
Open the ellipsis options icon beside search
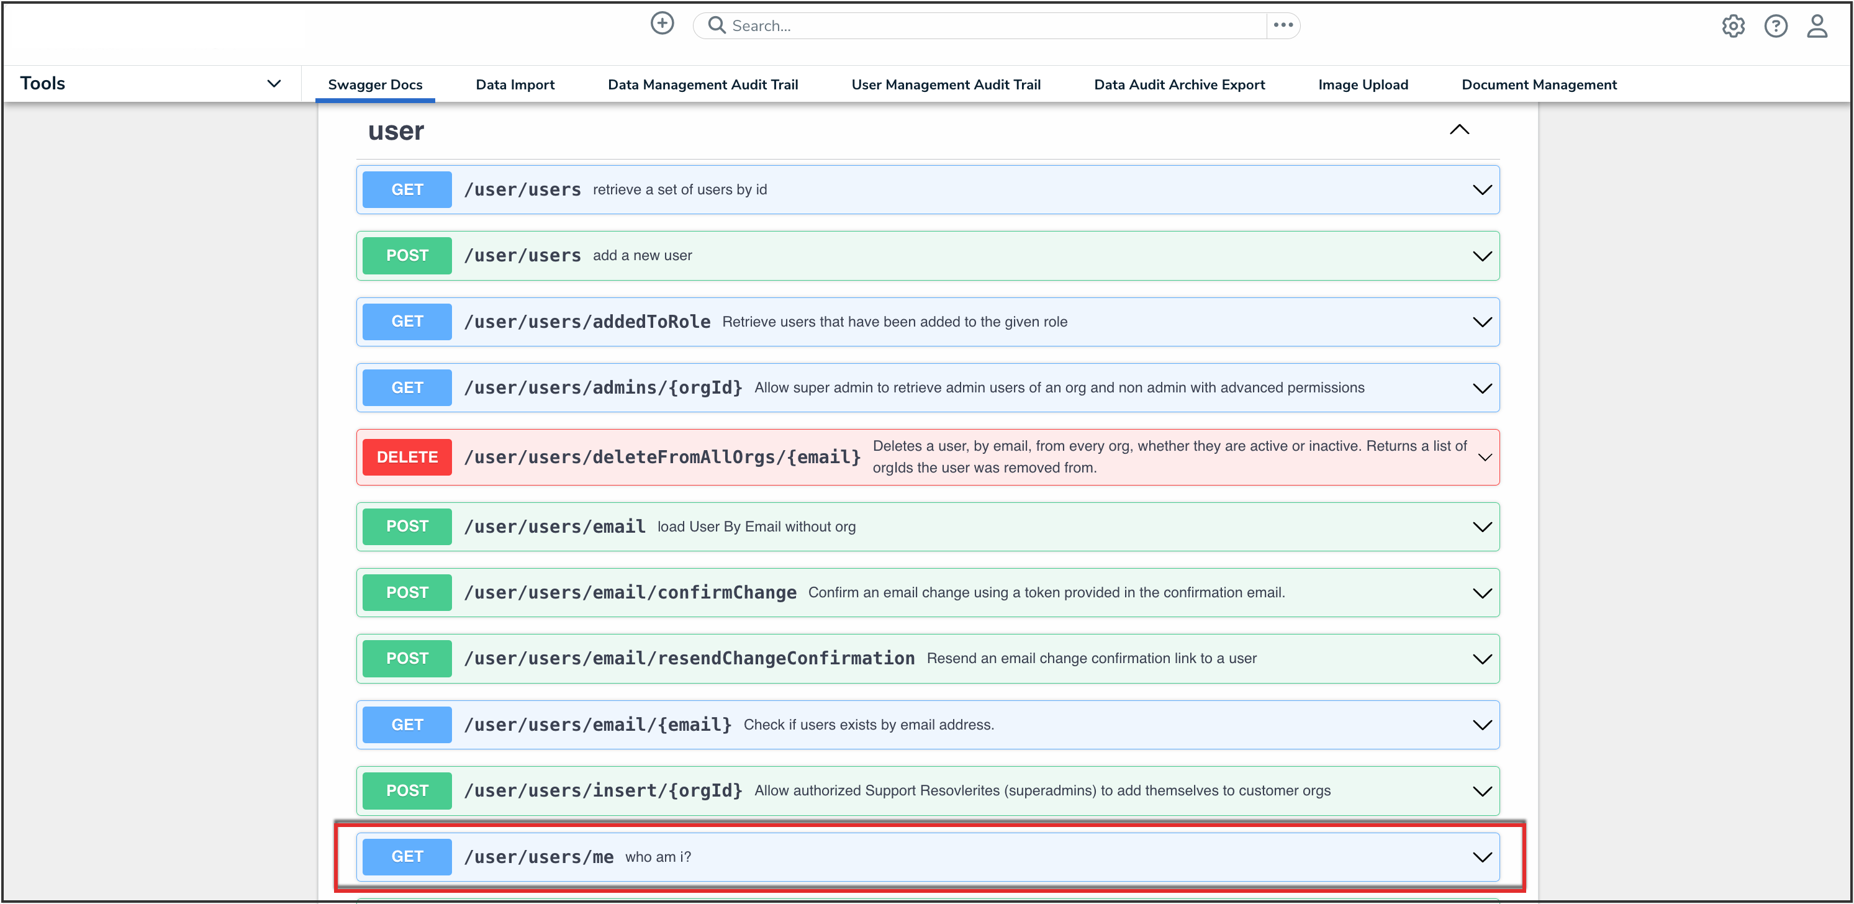coord(1283,25)
